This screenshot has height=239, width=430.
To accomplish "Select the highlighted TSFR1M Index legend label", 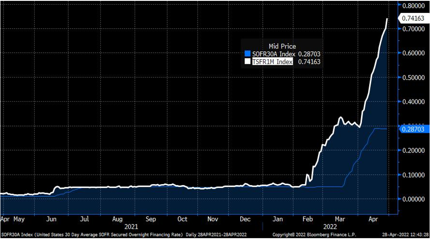I will coord(271,62).
